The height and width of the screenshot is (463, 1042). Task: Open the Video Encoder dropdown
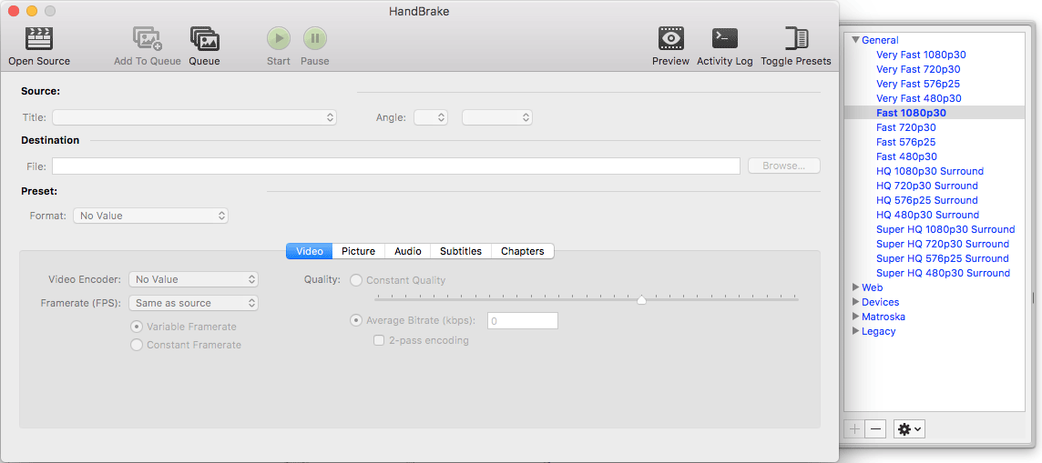[193, 279]
